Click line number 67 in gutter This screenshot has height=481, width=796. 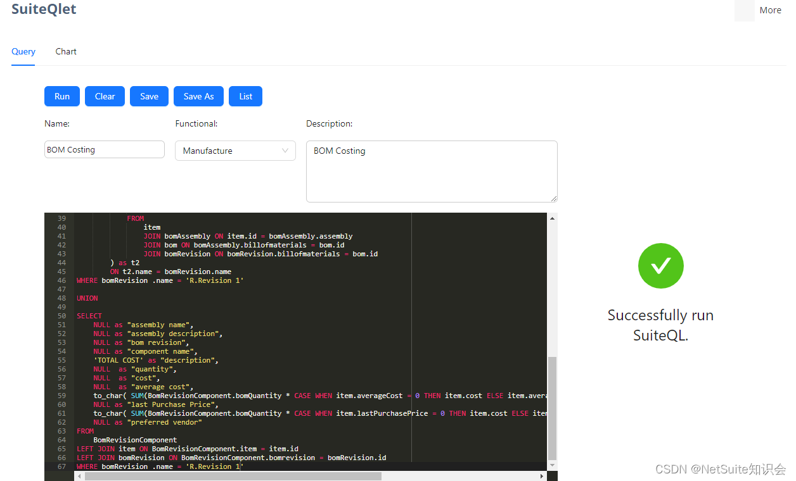click(61, 466)
